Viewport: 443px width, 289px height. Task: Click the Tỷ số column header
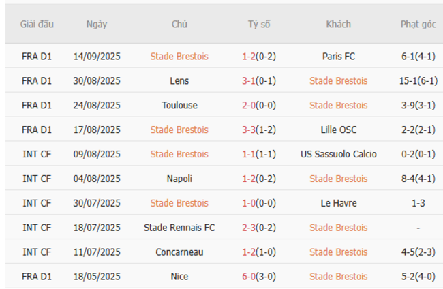(259, 25)
